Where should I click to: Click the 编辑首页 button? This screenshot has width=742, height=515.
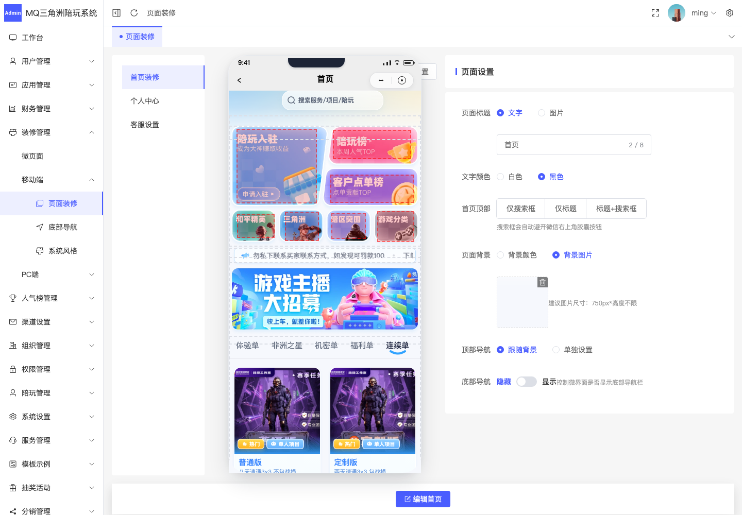click(x=423, y=499)
